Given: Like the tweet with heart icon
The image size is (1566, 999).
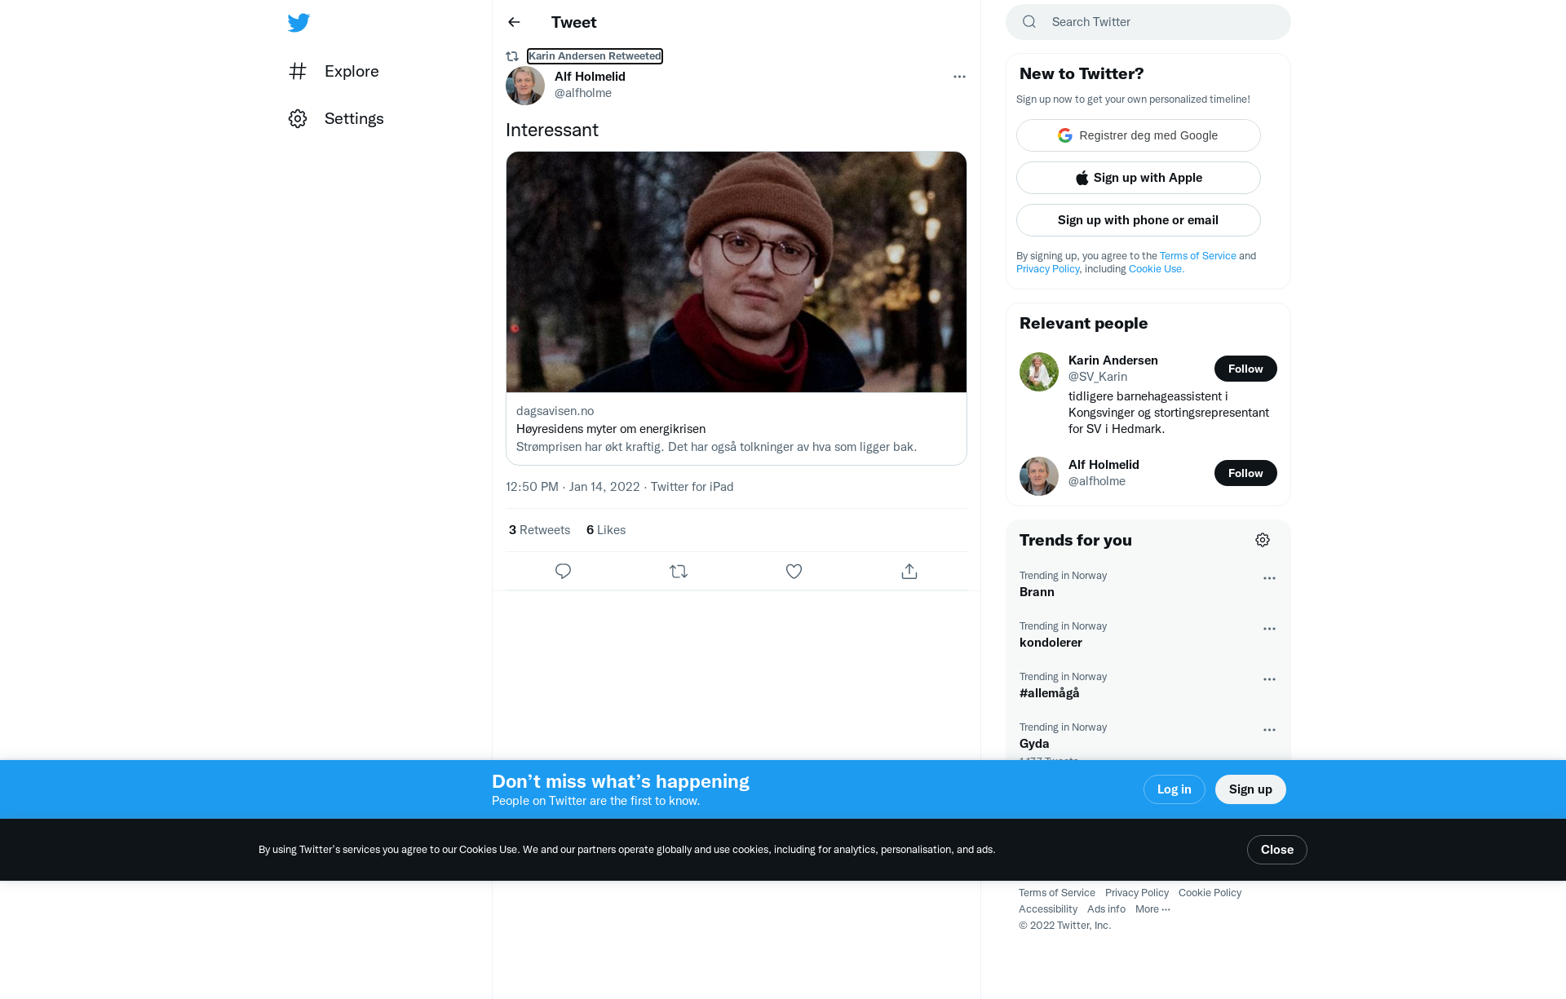Looking at the screenshot, I should click(794, 572).
